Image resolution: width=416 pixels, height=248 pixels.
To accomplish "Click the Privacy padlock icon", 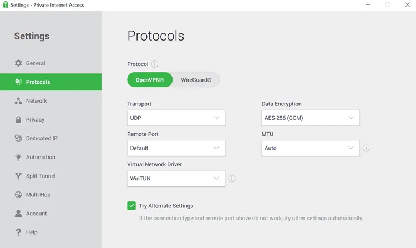I will click(18, 120).
